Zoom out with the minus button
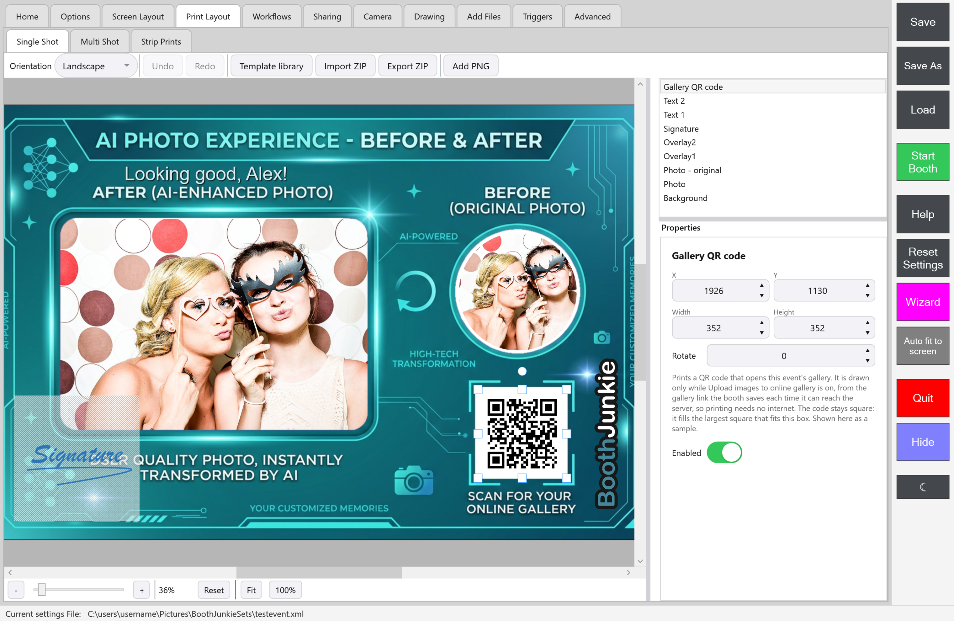Image resolution: width=954 pixels, height=621 pixels. [x=16, y=590]
